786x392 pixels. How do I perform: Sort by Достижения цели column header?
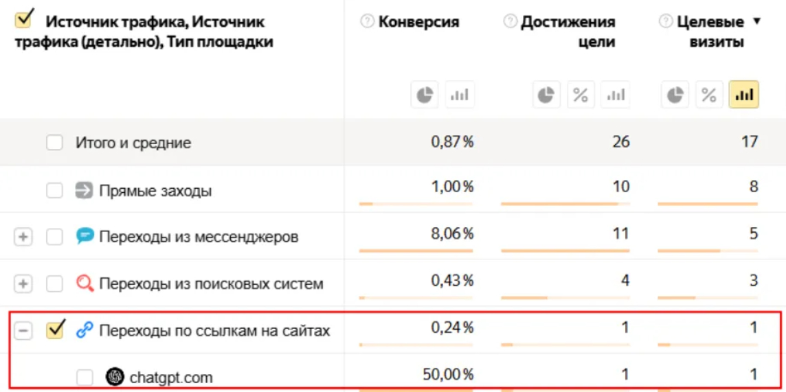pos(568,32)
